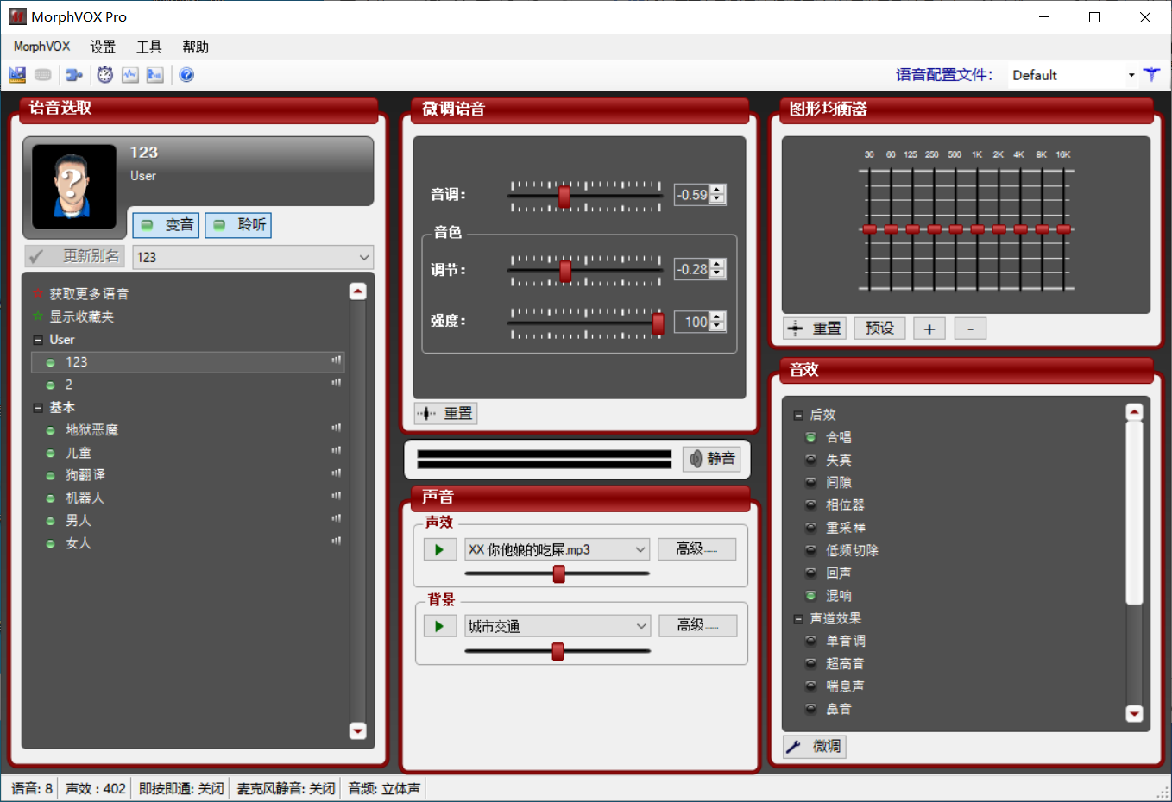Enable the 失真 distortion effect
1172x802 pixels.
[x=810, y=460]
